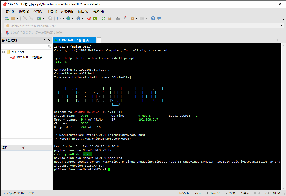Click the red Xmanager swirl icon in toolbar
Screen dimensions: 286x196
[x=89, y=18]
